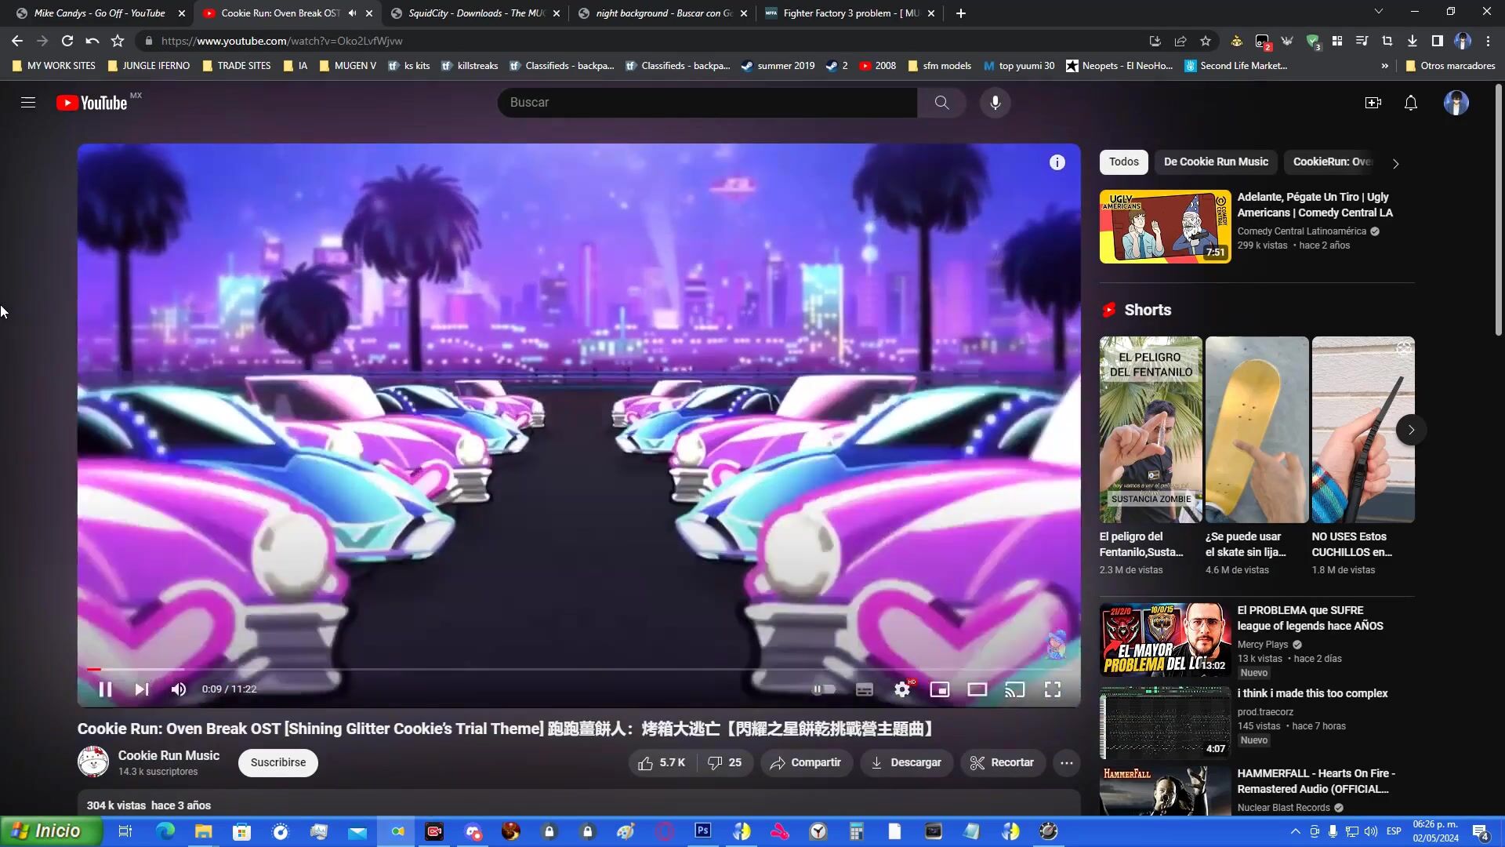Open the video settings gear
The image size is (1505, 847).
(x=902, y=689)
